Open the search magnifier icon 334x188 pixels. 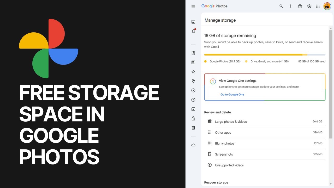tap(281, 6)
